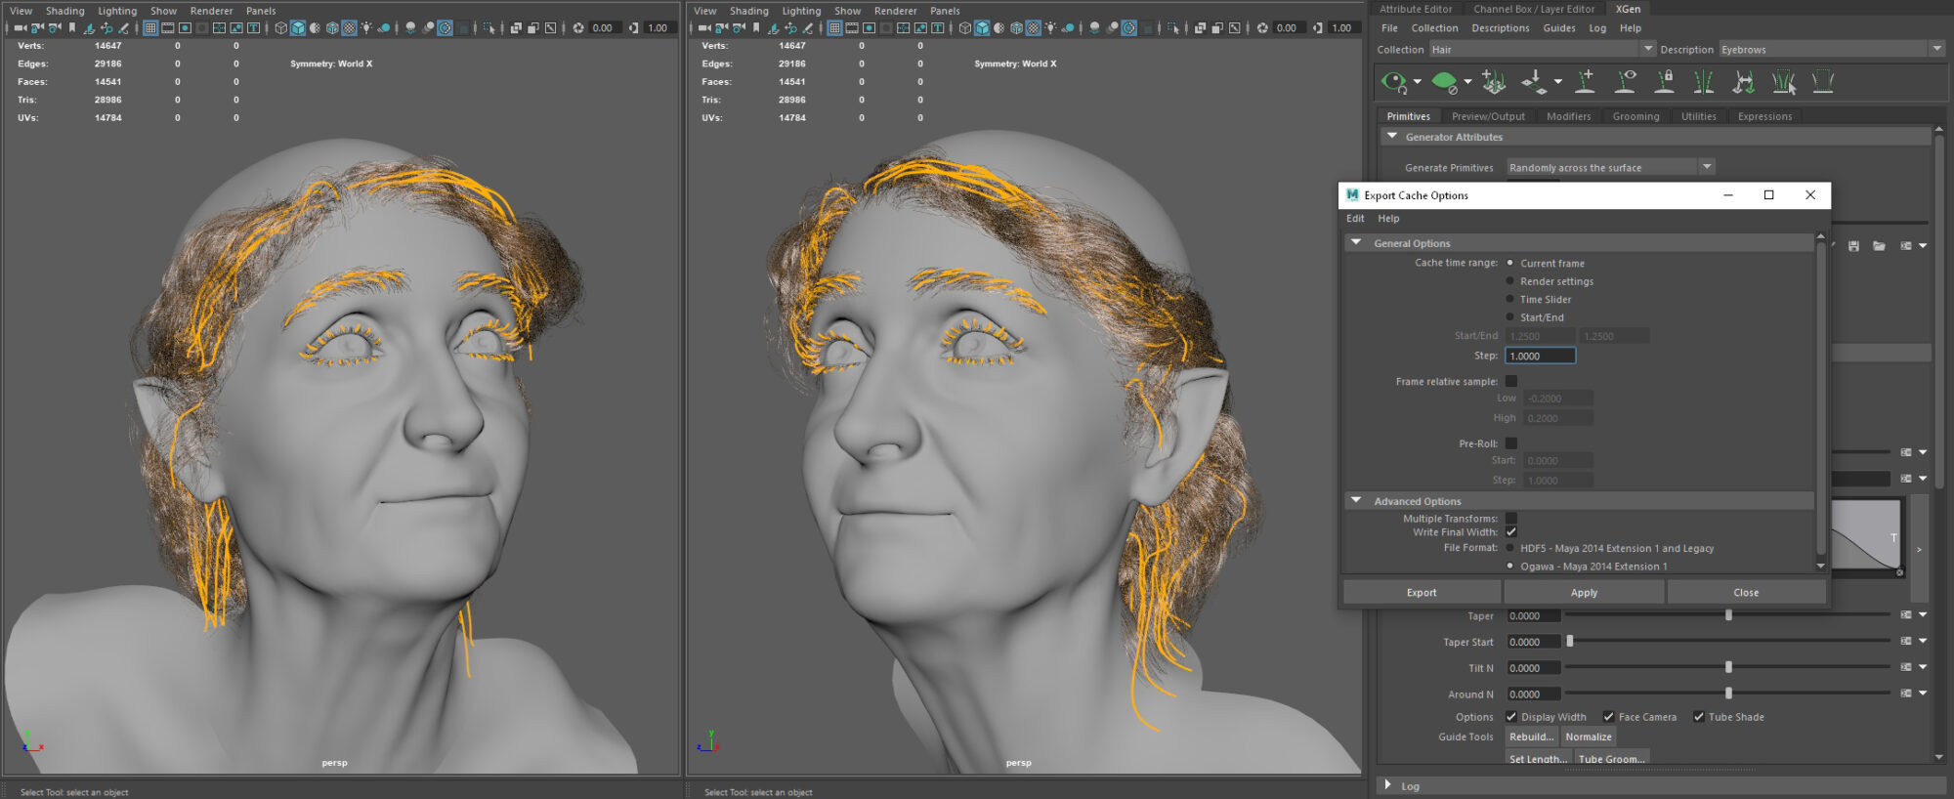Select Render settings cache time range
Screen dimensions: 1954x799
(x=1510, y=281)
